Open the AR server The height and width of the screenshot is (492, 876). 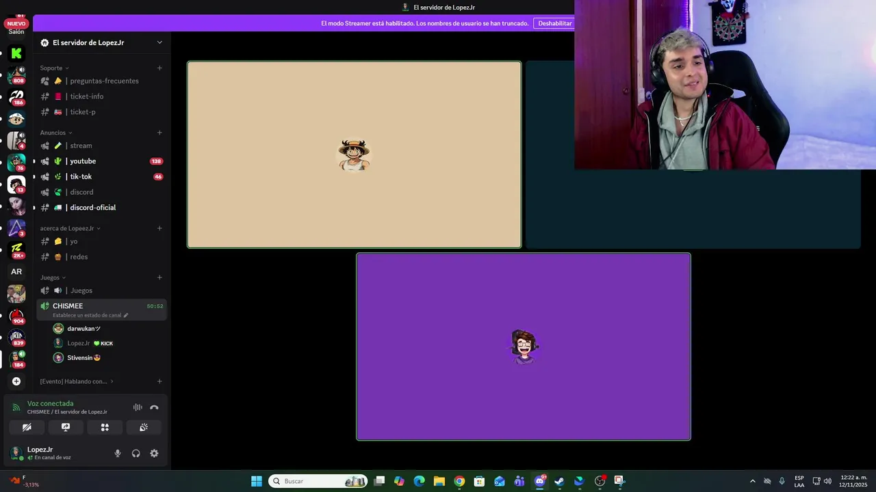(16, 271)
